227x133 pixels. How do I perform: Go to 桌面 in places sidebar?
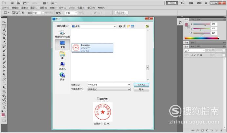tap(62, 45)
